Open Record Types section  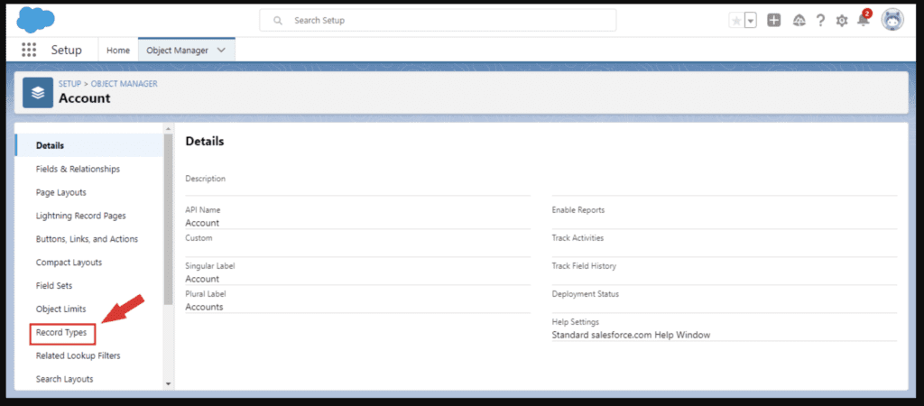(x=61, y=332)
